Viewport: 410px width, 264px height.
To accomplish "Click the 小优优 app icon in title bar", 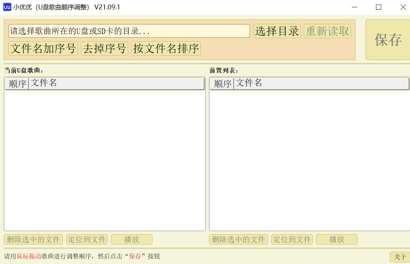I will (x=7, y=7).
